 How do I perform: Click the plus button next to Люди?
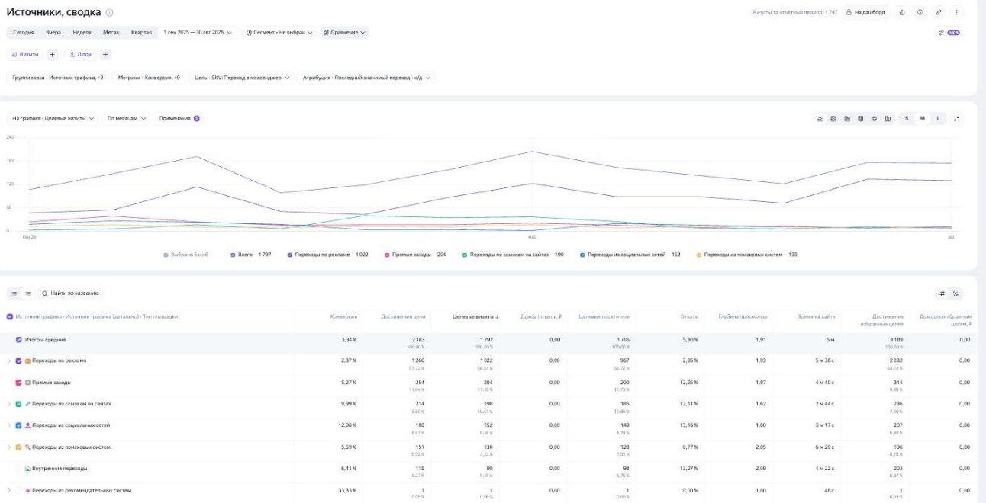click(x=105, y=55)
